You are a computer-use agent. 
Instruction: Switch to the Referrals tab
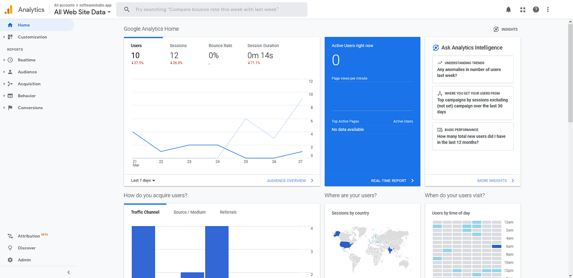[x=228, y=212]
